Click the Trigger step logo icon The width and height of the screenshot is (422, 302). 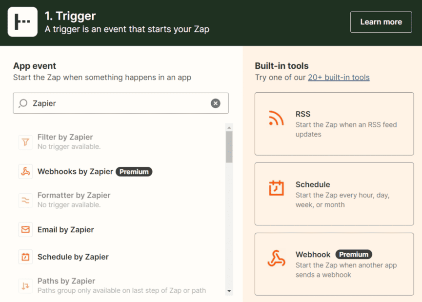[x=22, y=22]
